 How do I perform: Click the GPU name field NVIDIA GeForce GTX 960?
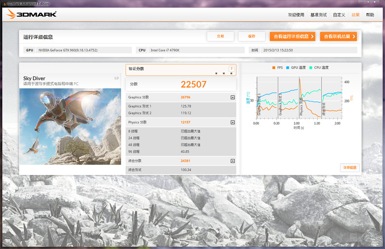tap(84, 50)
